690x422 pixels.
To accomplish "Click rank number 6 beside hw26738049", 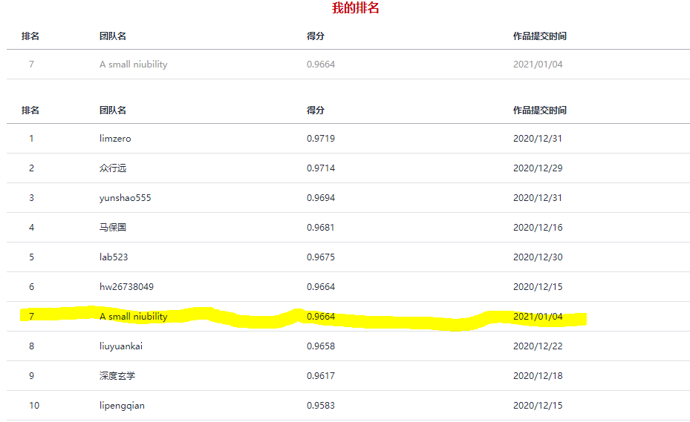I will (31, 286).
